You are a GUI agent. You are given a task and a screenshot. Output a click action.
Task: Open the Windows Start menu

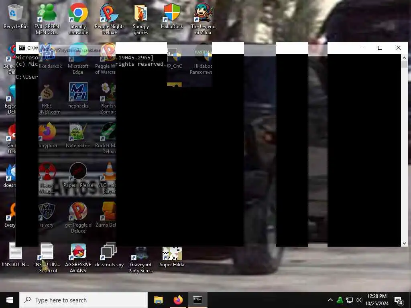click(10, 300)
